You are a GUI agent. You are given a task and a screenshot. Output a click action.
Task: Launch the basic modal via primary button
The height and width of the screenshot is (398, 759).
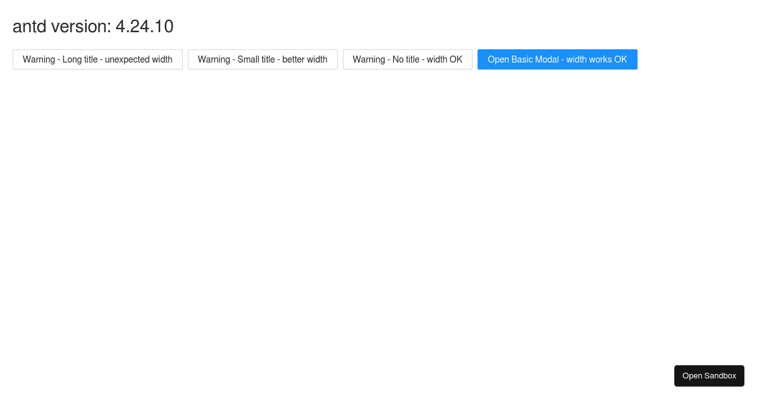click(x=557, y=59)
